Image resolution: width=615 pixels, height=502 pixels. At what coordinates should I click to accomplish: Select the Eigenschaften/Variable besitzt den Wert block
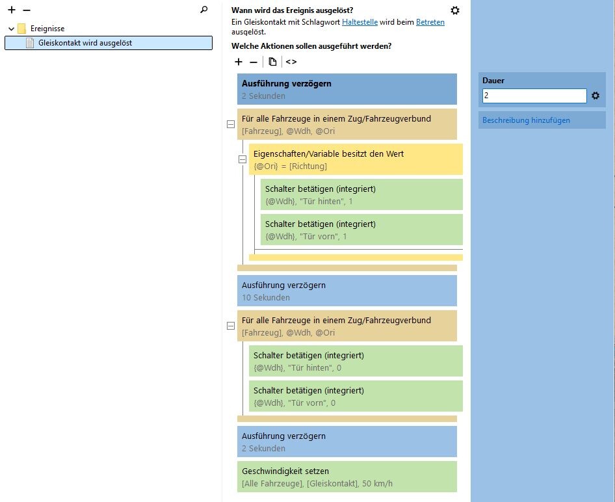[x=356, y=159]
